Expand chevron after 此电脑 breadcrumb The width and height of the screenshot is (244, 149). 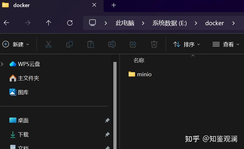tap(143, 23)
